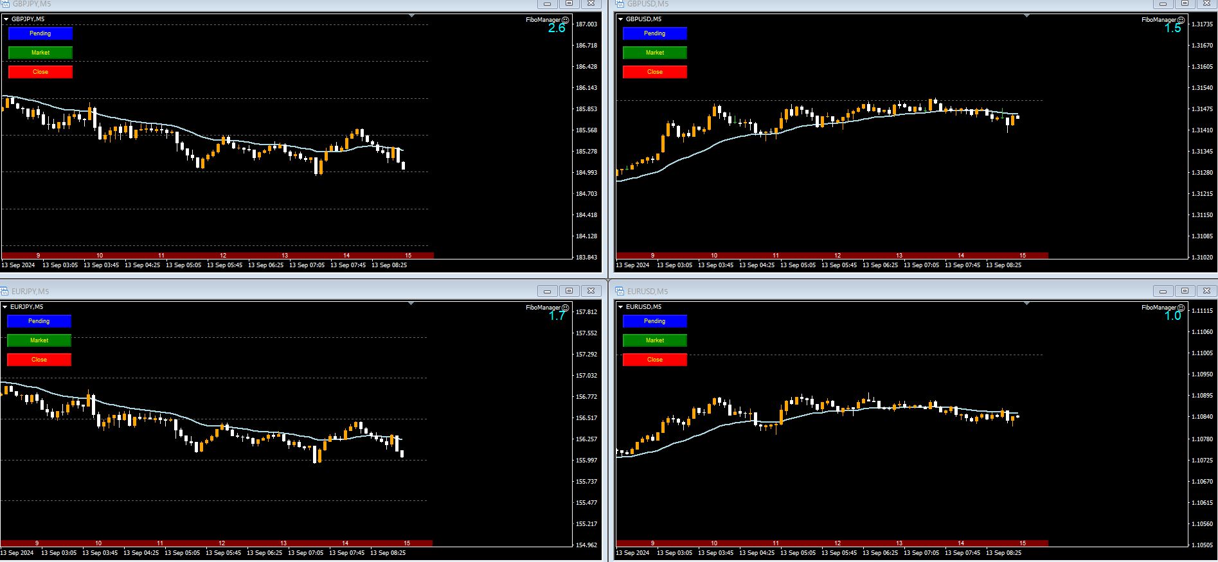Click price 1.31735 on GBPUSD price scale
Viewport: 1218px width, 562px height.
pos(1202,24)
